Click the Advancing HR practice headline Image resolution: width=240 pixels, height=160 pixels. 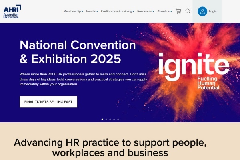[x=110, y=148]
